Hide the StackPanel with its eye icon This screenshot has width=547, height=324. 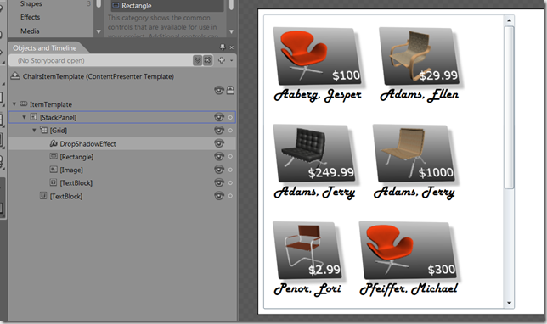click(x=219, y=117)
